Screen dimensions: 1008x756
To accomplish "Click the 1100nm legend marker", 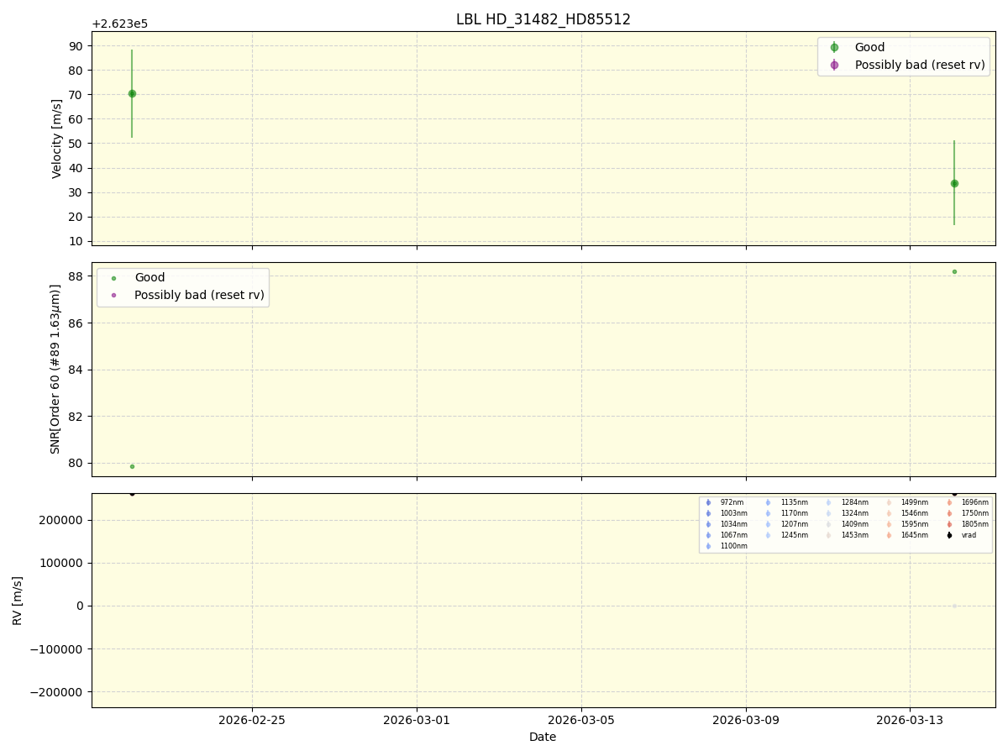I will tap(708, 546).
